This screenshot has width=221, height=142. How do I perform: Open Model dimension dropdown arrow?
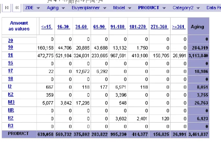[130, 8]
